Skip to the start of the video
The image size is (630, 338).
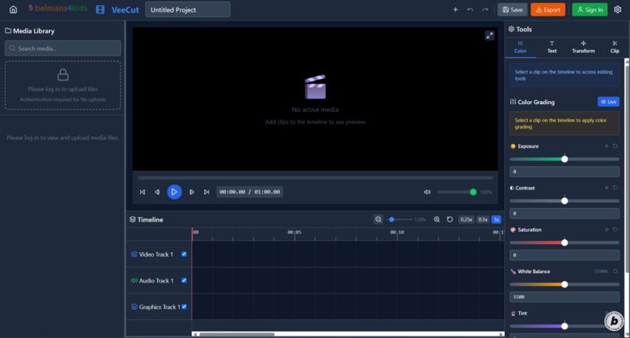click(x=142, y=192)
